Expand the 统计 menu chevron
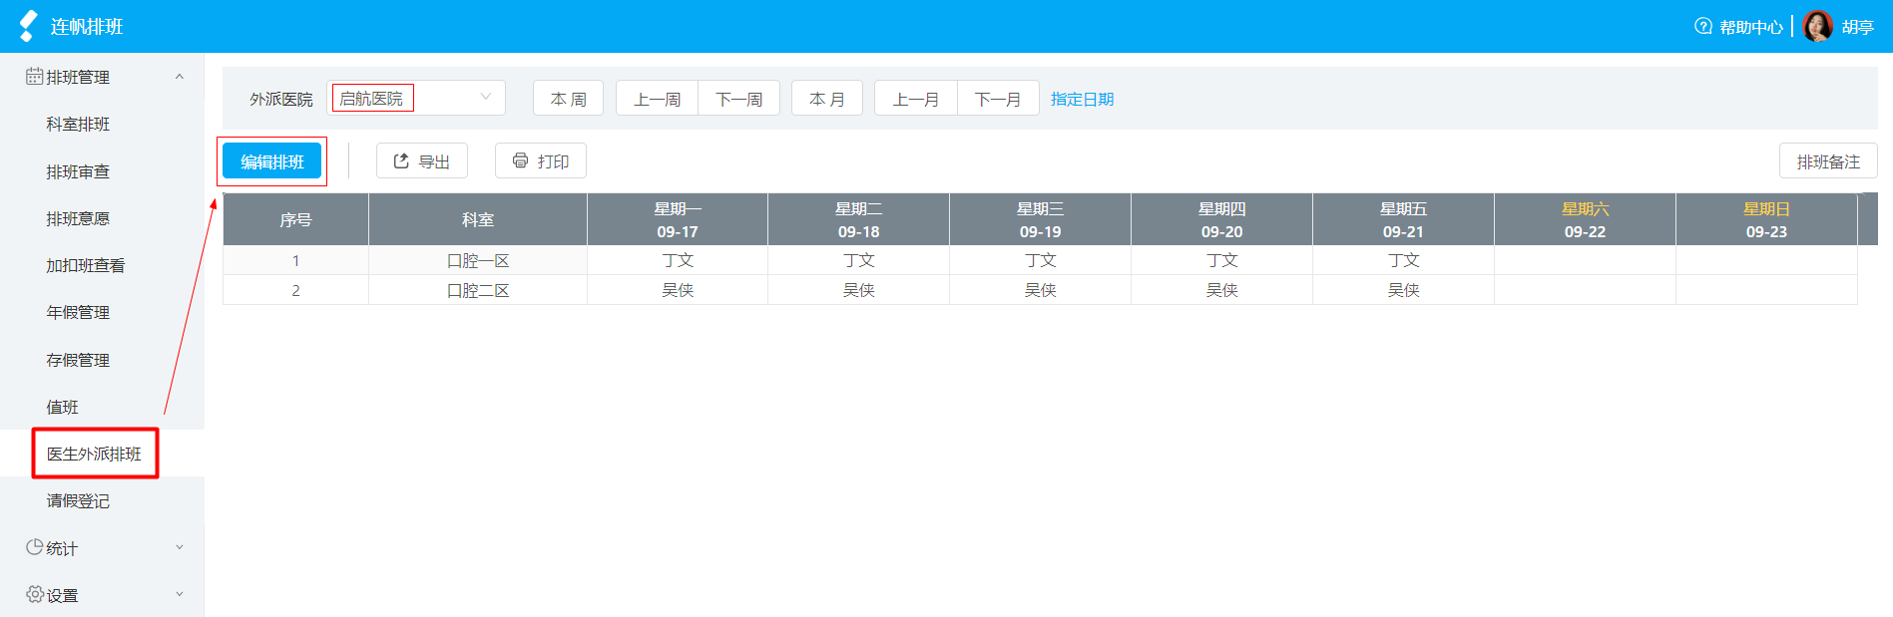The width and height of the screenshot is (1893, 617). pyautogui.click(x=180, y=547)
